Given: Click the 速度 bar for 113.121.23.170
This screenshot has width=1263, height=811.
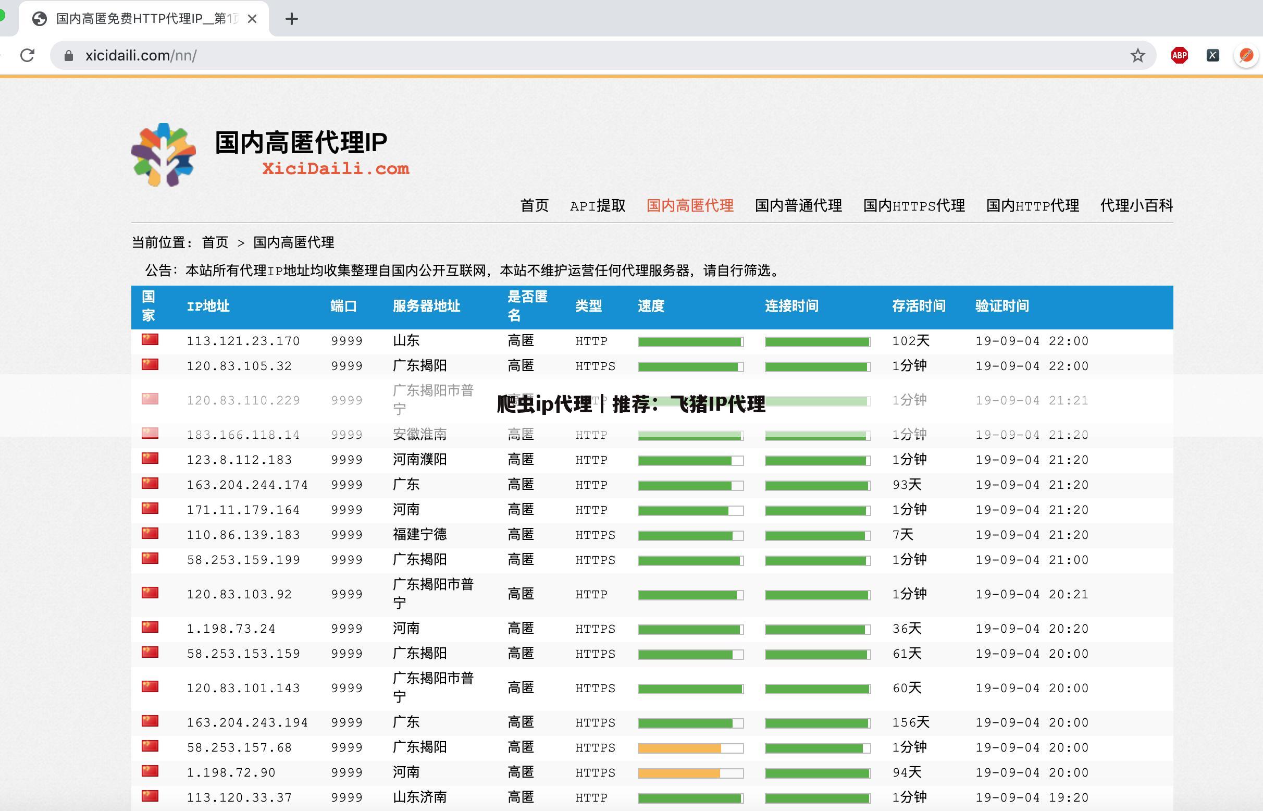Looking at the screenshot, I should click(x=690, y=342).
